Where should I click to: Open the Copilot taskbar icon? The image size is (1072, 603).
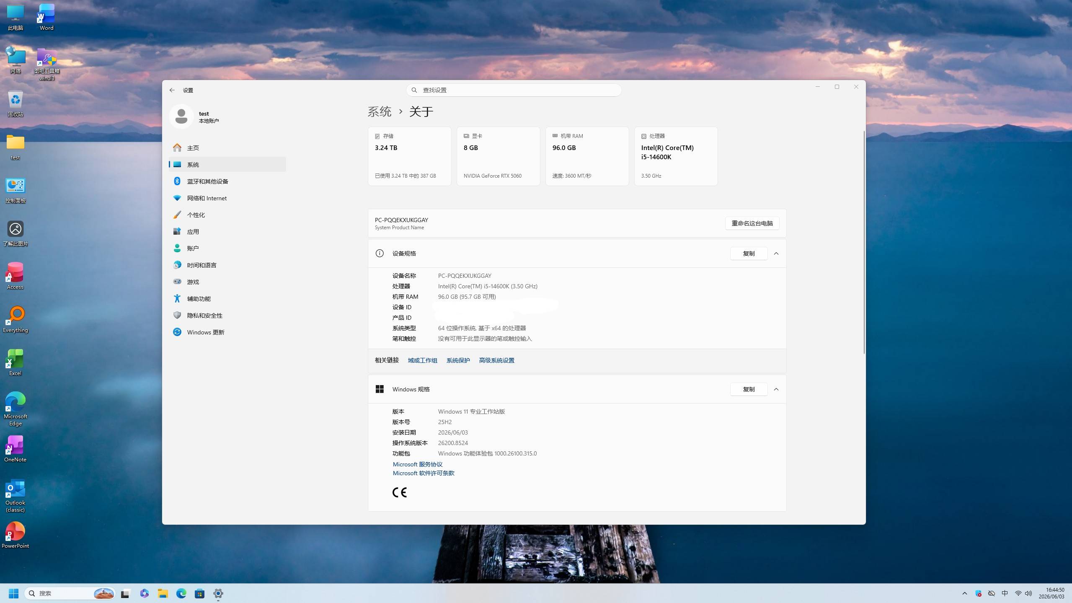pyautogui.click(x=145, y=593)
